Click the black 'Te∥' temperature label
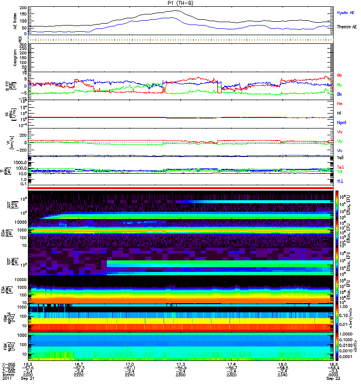 point(340,158)
